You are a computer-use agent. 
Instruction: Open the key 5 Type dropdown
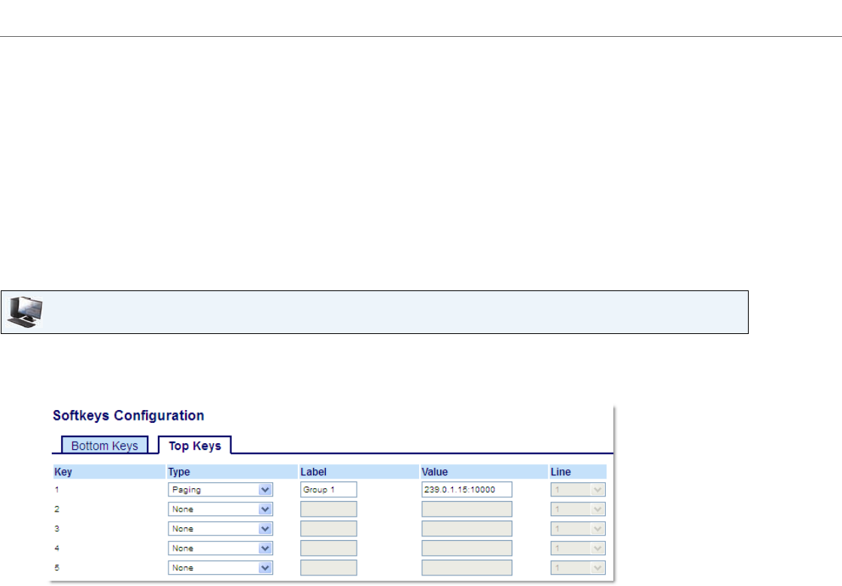tap(220, 568)
